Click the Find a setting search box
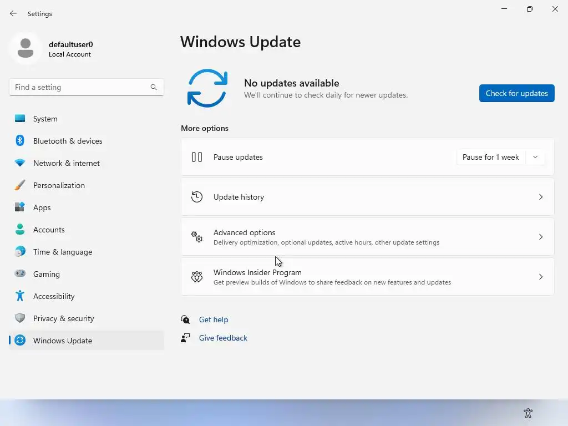This screenshot has height=426, width=568. [x=86, y=87]
